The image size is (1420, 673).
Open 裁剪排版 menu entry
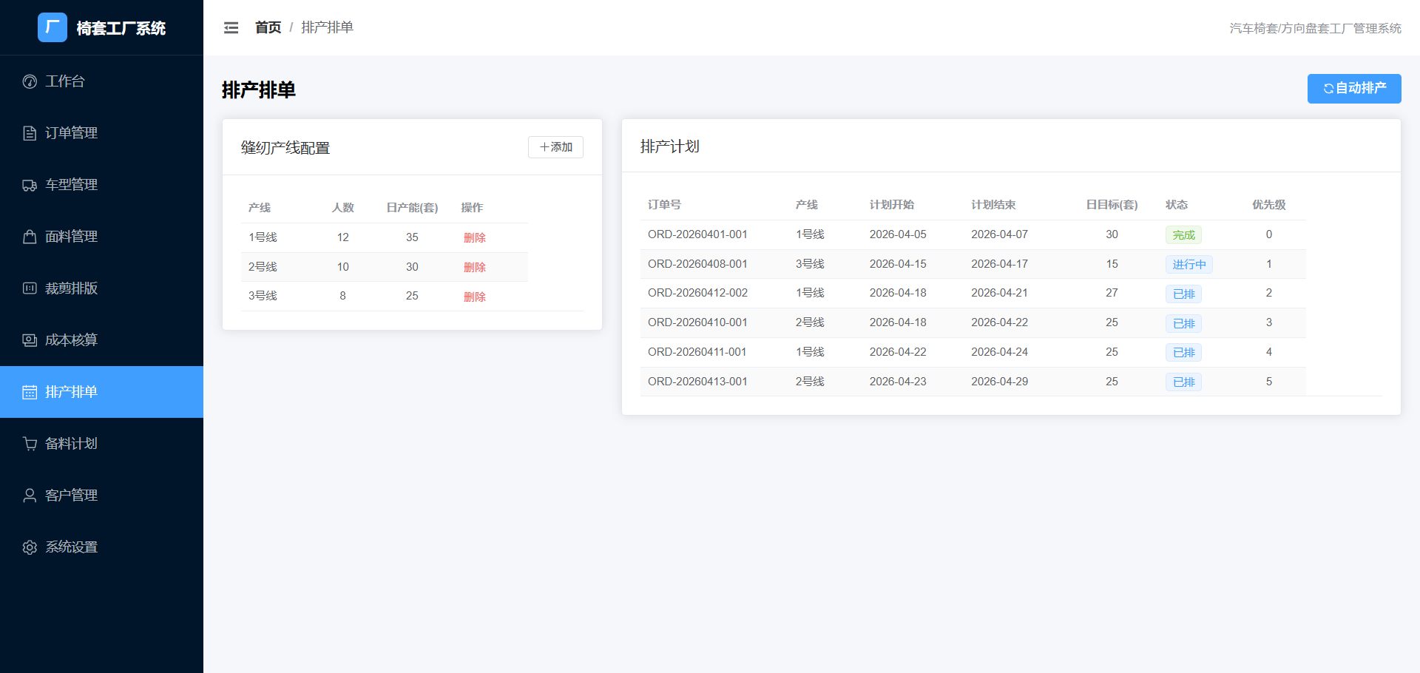[101, 288]
